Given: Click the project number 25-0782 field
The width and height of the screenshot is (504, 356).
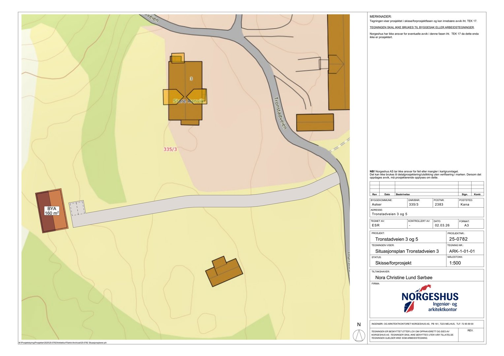Looking at the screenshot, I should (458, 239).
